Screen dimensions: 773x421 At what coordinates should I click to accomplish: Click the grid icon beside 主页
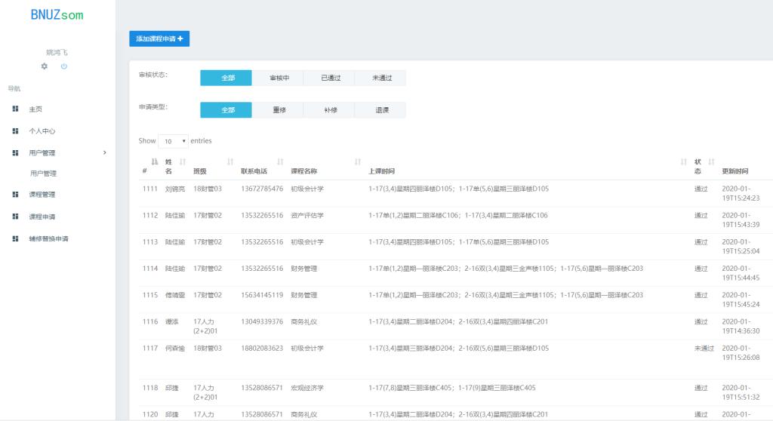[15, 109]
